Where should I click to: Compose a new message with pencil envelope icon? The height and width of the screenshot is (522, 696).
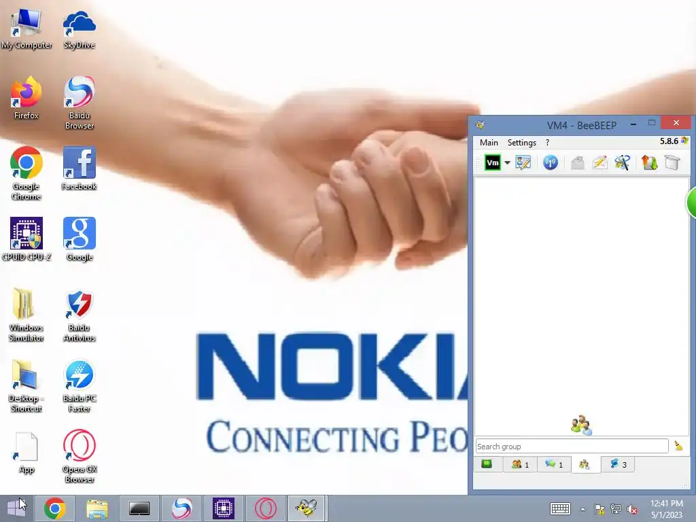(x=599, y=162)
